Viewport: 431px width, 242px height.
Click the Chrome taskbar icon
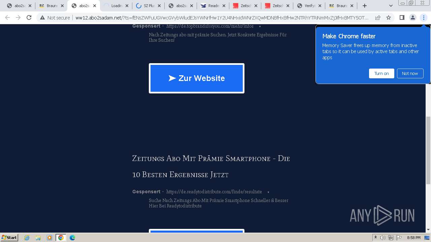(61, 238)
